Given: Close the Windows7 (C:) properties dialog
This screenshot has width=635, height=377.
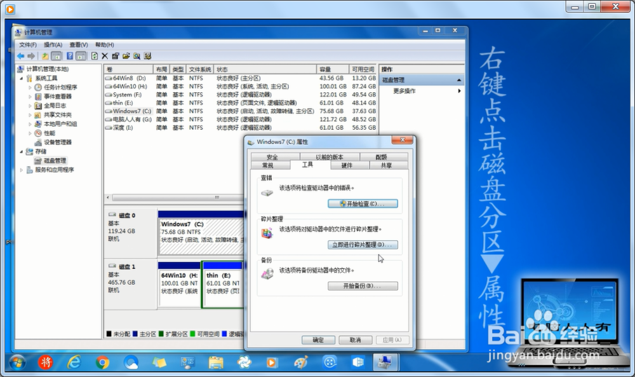Looking at the screenshot, I should point(402,140).
